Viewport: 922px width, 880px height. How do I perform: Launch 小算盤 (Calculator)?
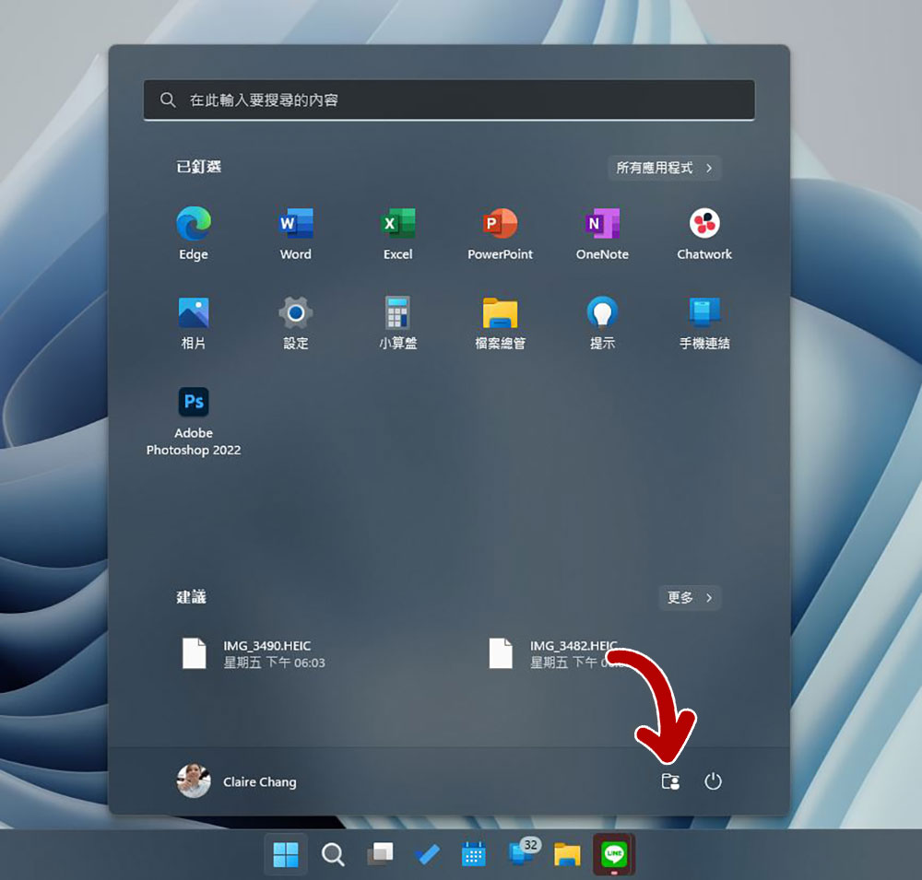tap(397, 323)
